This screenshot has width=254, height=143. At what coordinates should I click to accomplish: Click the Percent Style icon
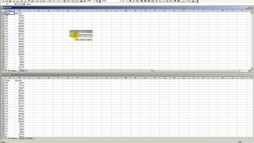160,1
